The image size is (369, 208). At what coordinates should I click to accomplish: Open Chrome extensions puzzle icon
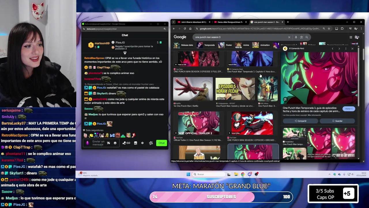click(x=342, y=29)
